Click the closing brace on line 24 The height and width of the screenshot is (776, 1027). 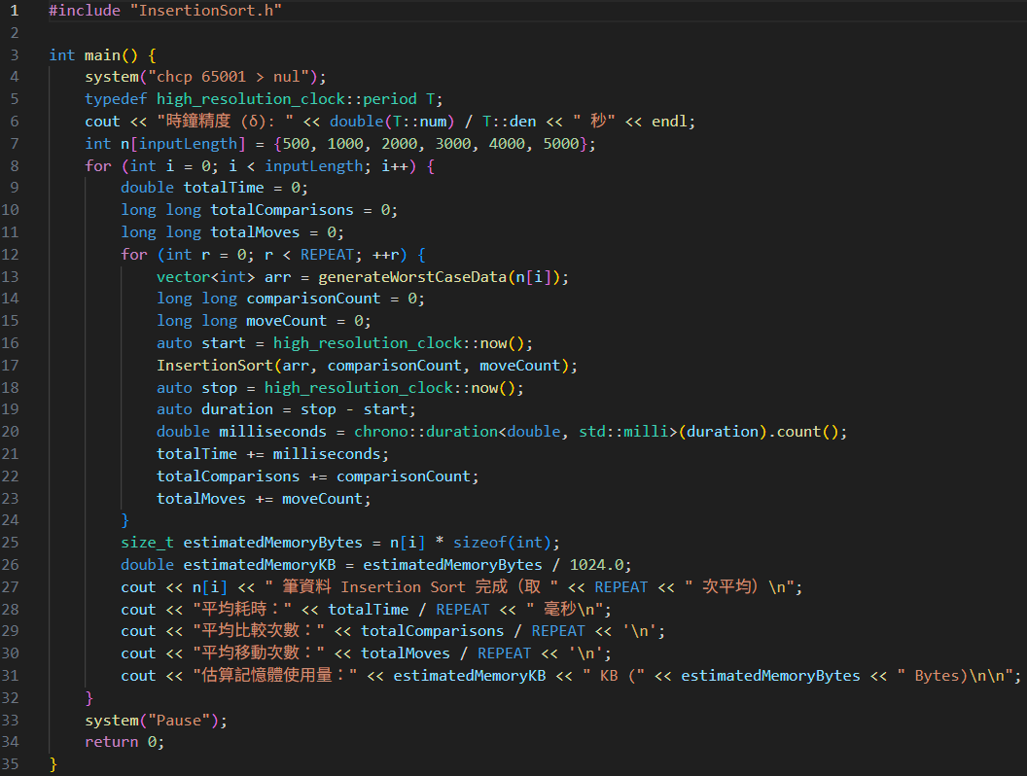[x=125, y=520]
